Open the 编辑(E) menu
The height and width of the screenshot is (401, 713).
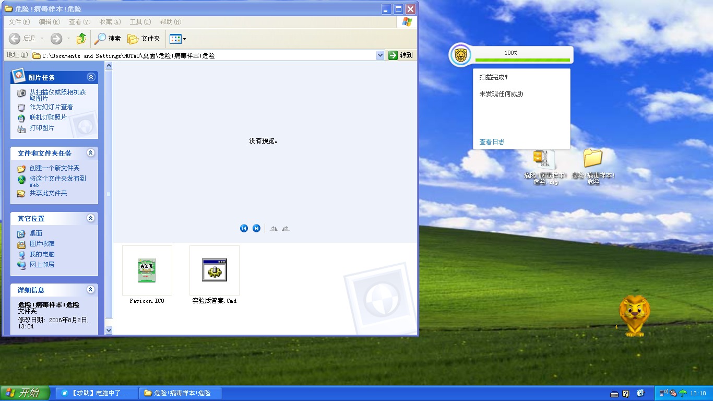(x=49, y=22)
